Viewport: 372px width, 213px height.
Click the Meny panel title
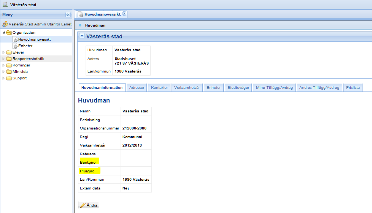pyautogui.click(x=7, y=15)
